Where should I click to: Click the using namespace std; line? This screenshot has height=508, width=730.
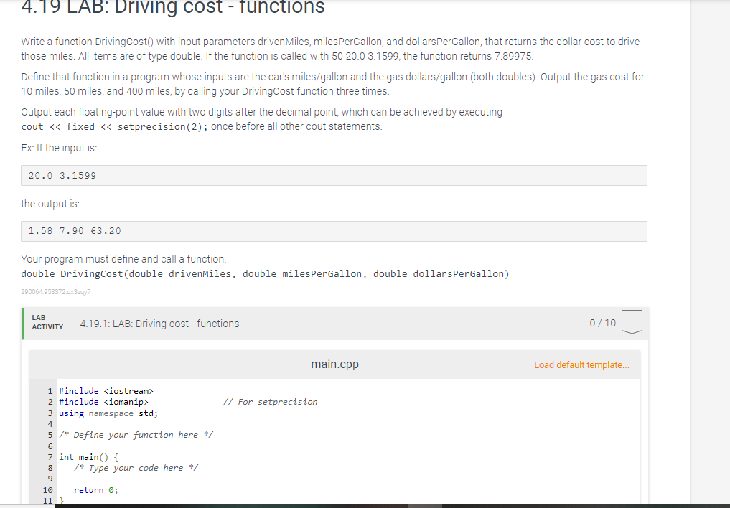tap(108, 413)
